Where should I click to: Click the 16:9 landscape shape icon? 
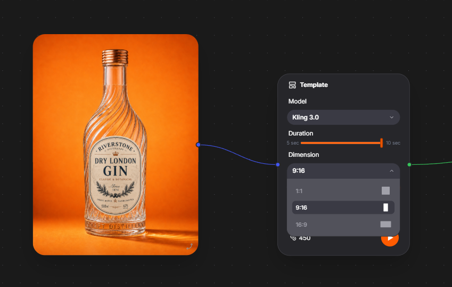pos(385,225)
